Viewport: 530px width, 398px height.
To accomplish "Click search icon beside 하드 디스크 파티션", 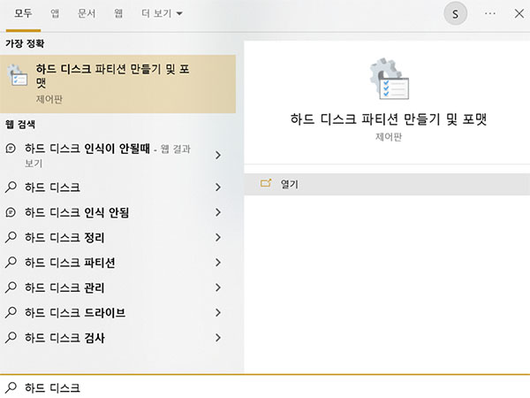I will pos(11,262).
